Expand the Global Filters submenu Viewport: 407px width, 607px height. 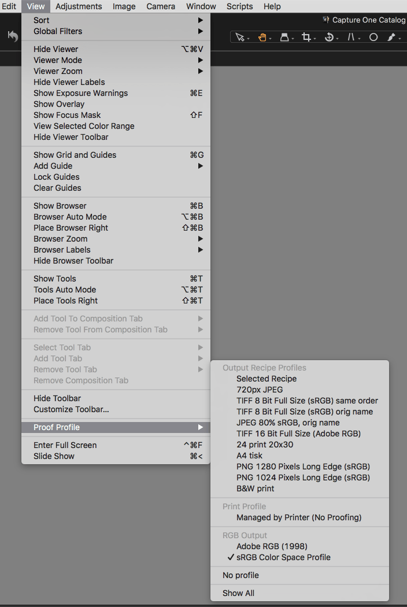(x=116, y=31)
